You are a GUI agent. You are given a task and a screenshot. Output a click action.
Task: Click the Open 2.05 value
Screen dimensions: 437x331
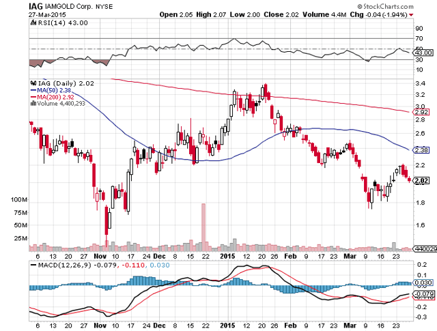click(176, 14)
